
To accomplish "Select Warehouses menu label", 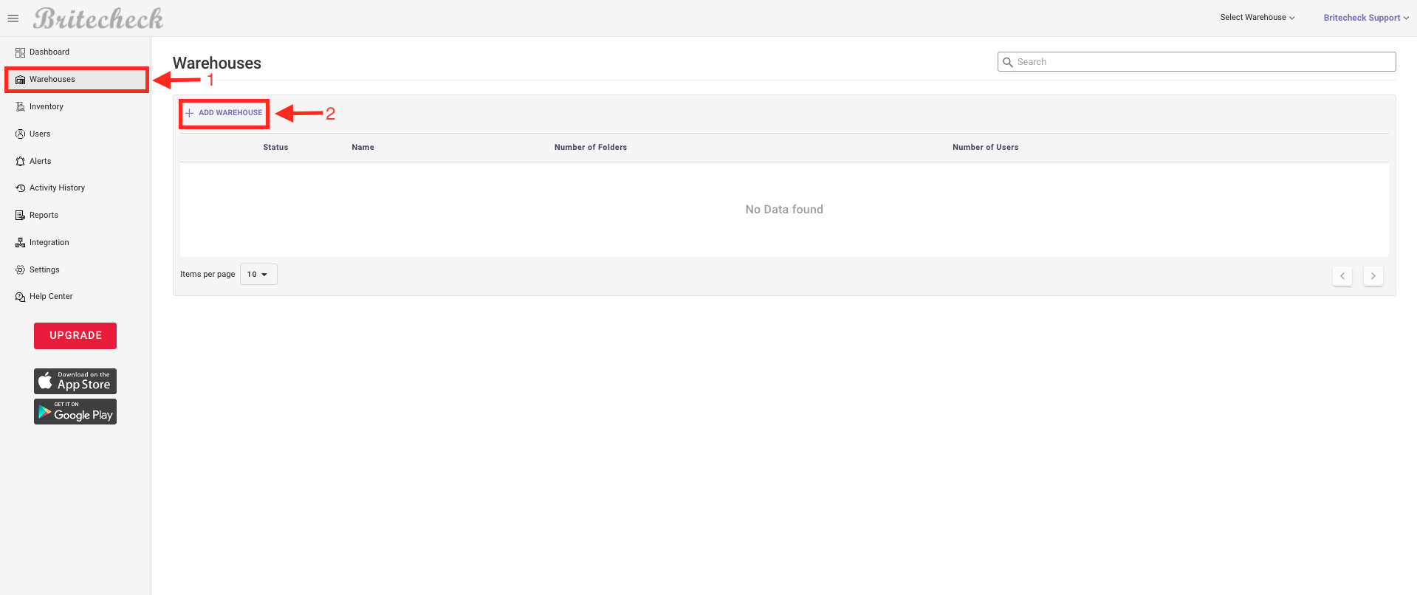I will pos(52,79).
